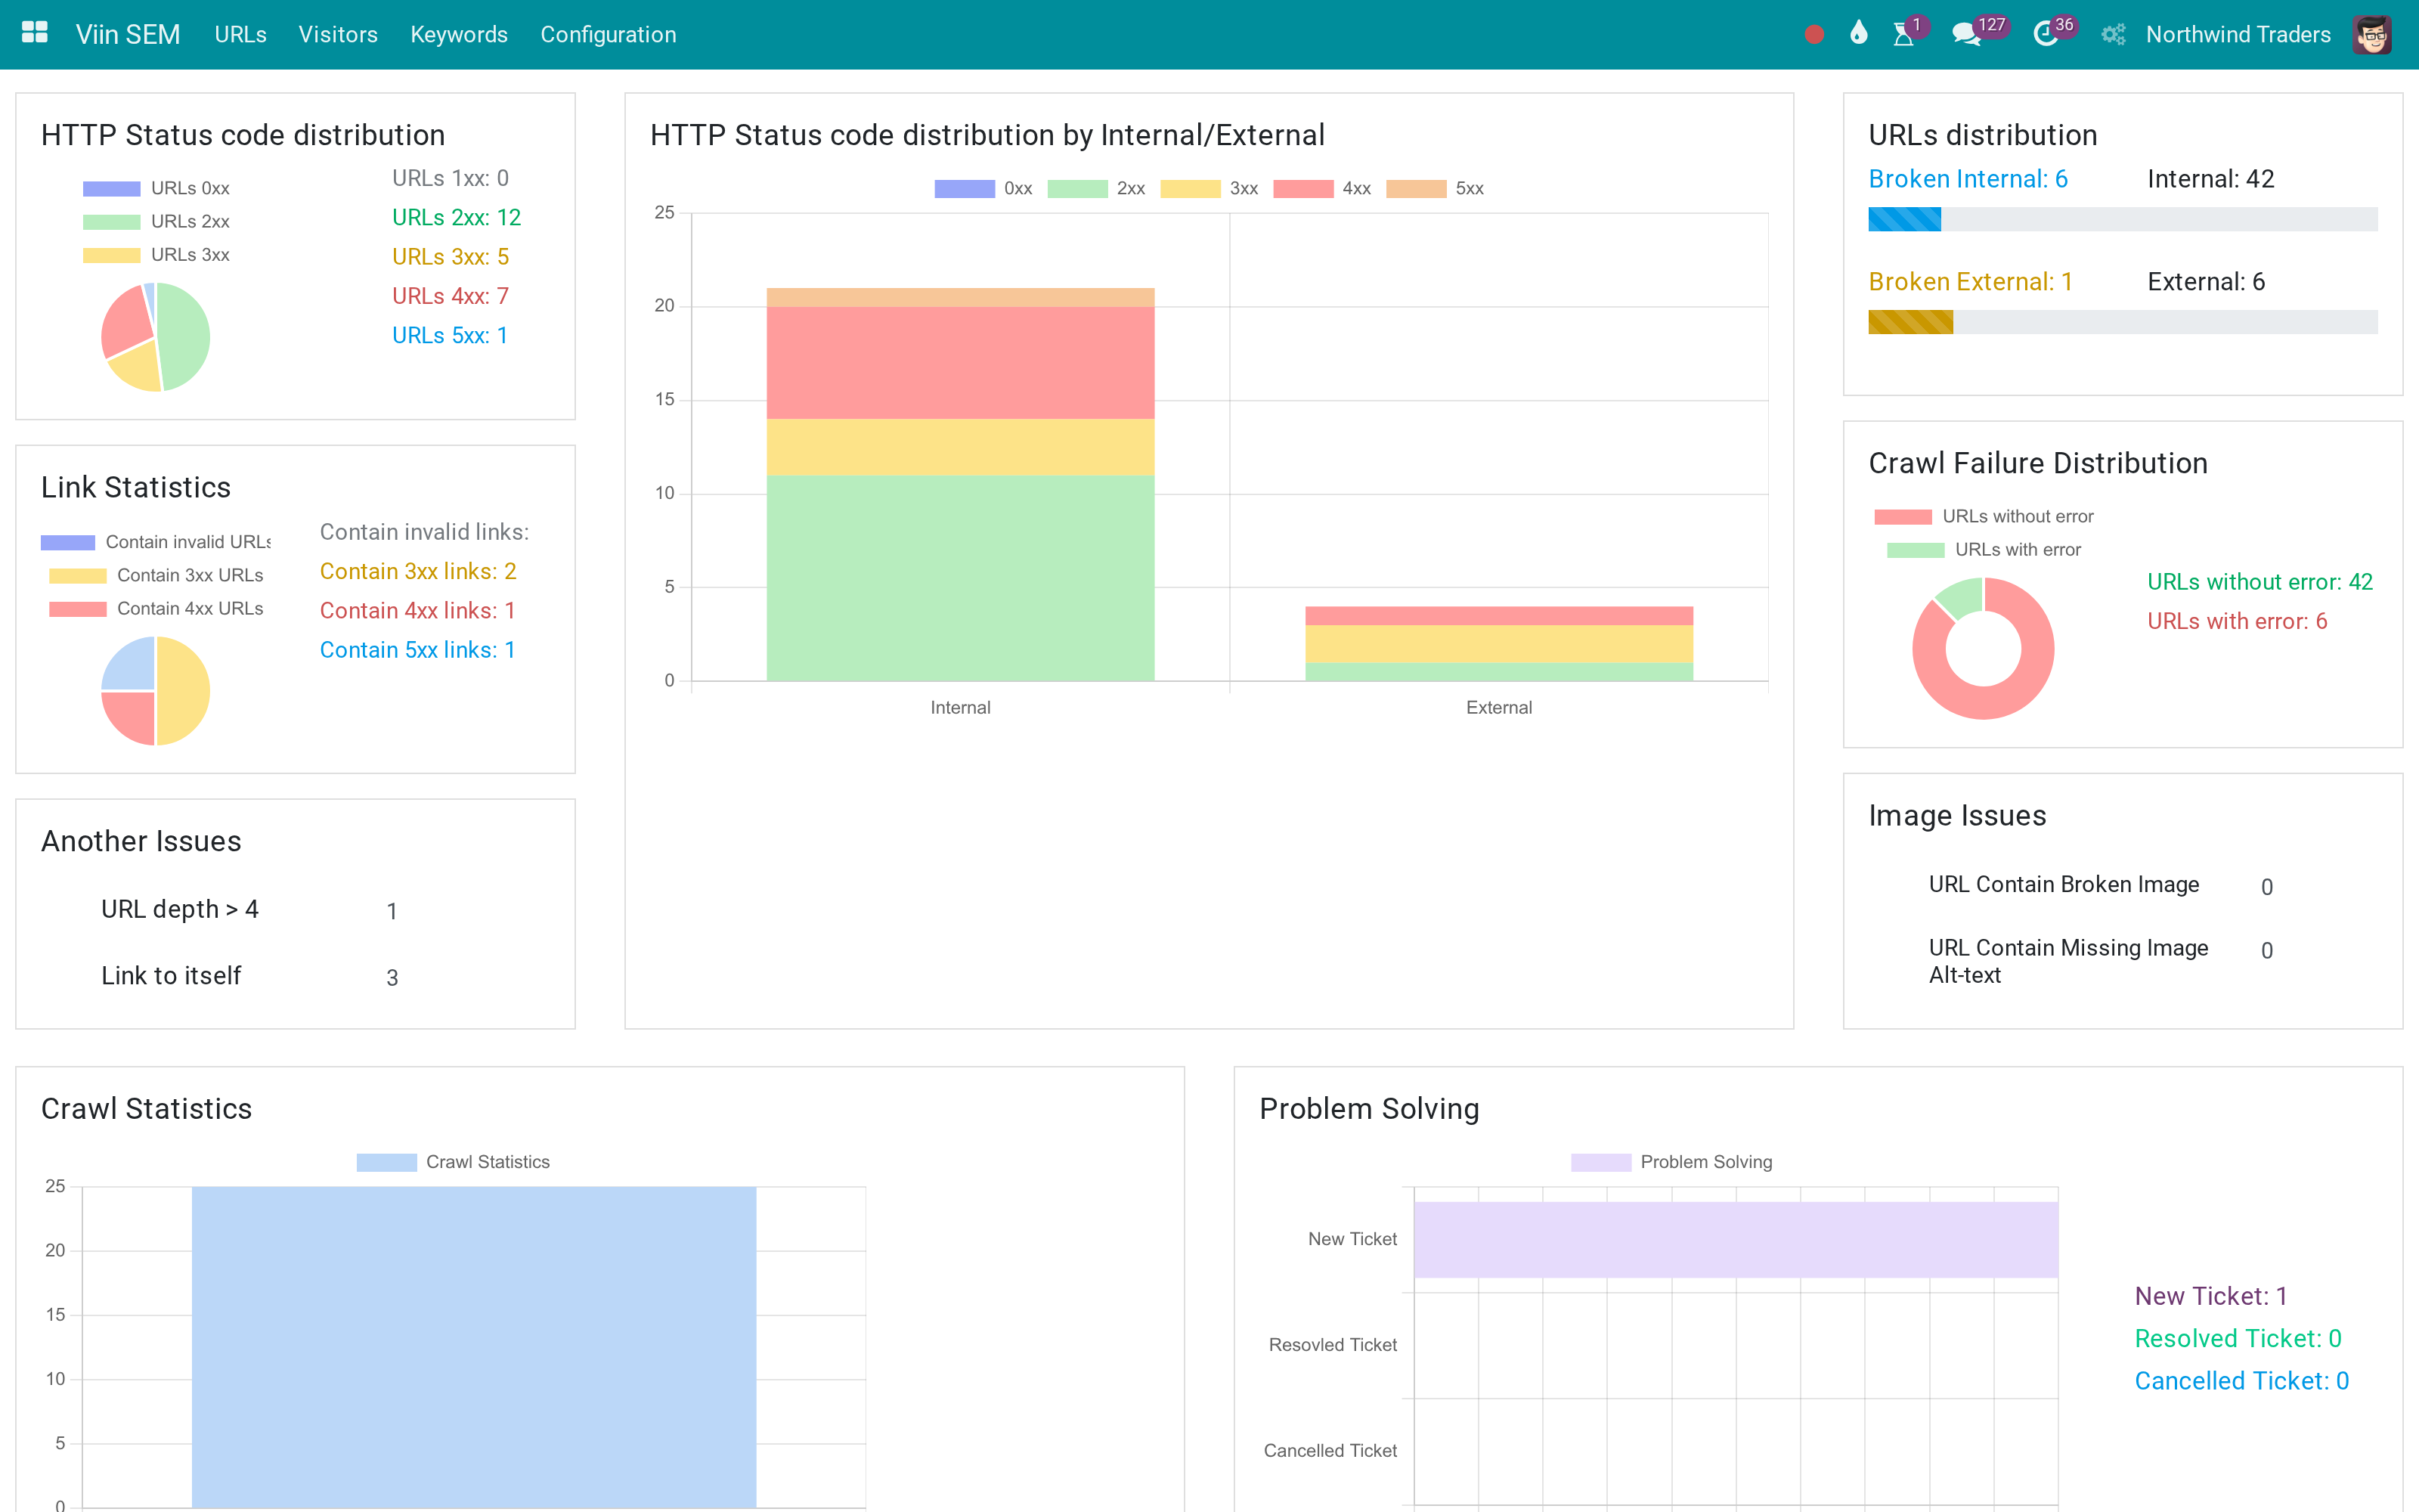Viewport: 2419px width, 1512px height.
Task: Click the debug gears icon
Action: point(2112,35)
